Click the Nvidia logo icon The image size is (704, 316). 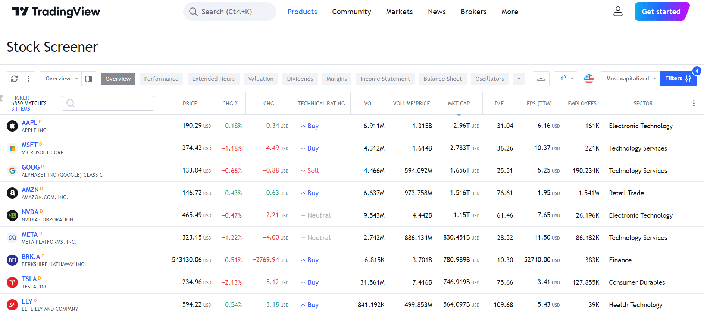point(12,215)
